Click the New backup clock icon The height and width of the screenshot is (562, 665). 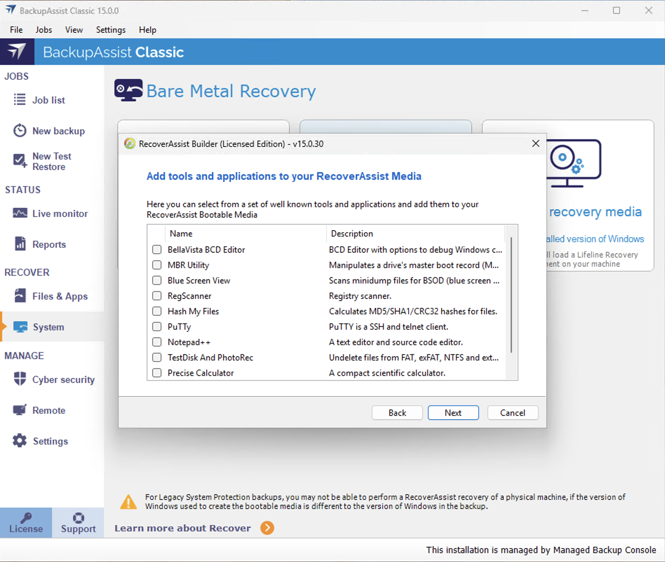[20, 131]
